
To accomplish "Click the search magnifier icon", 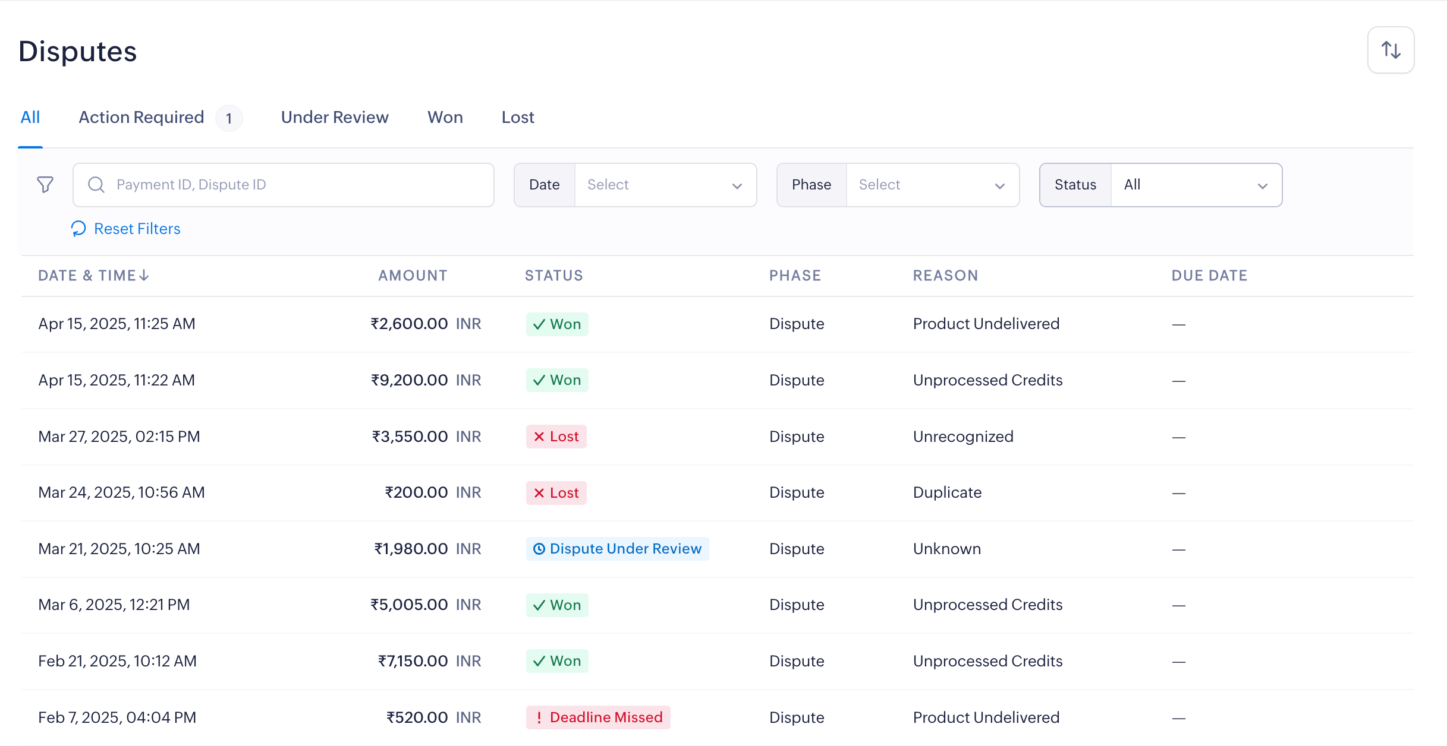I will click(x=96, y=185).
